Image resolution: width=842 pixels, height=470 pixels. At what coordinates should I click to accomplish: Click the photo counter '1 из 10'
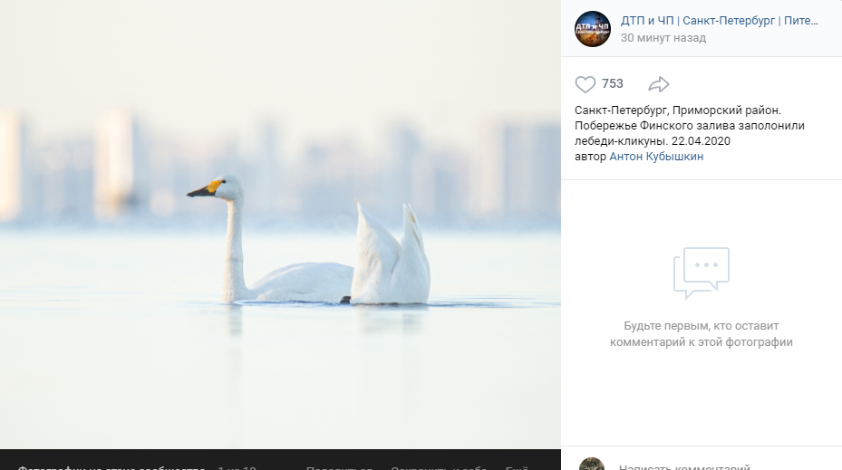coord(237,467)
